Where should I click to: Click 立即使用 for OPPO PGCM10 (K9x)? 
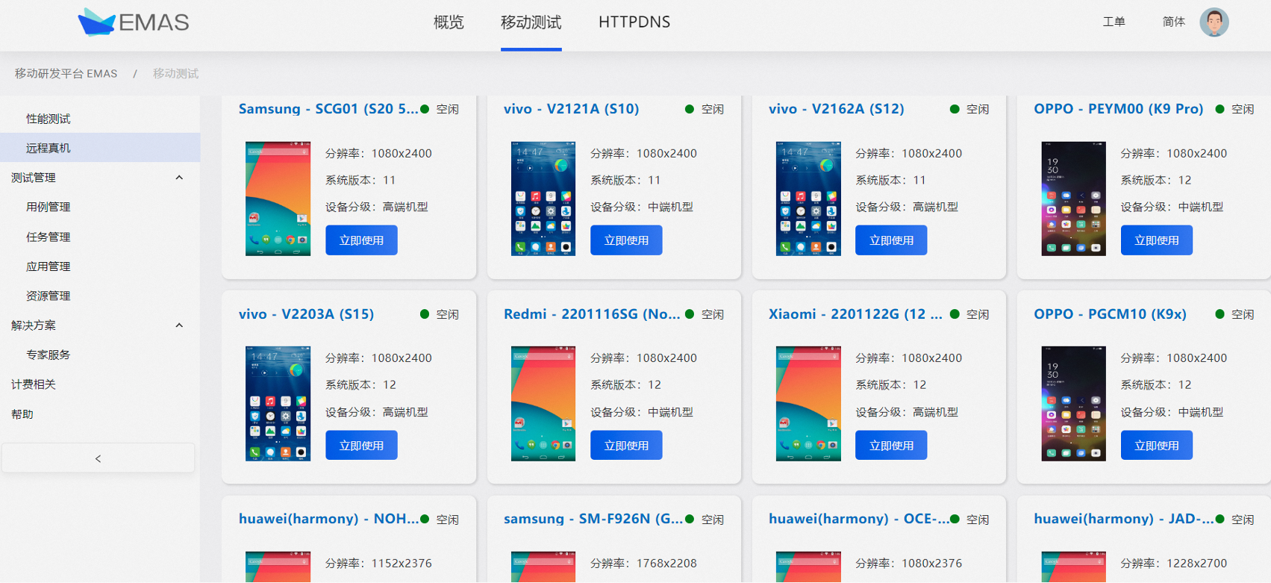[x=1157, y=446]
